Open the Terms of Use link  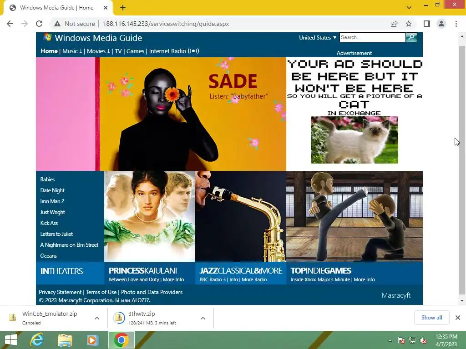tap(101, 292)
